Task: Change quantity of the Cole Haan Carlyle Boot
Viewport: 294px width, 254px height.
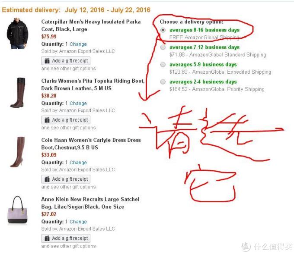Action: pyautogui.click(x=78, y=163)
